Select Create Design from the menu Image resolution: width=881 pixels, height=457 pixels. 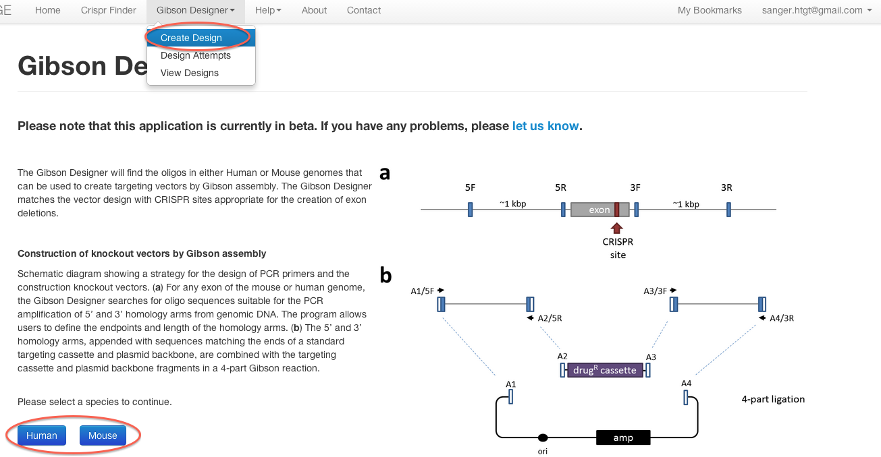191,38
